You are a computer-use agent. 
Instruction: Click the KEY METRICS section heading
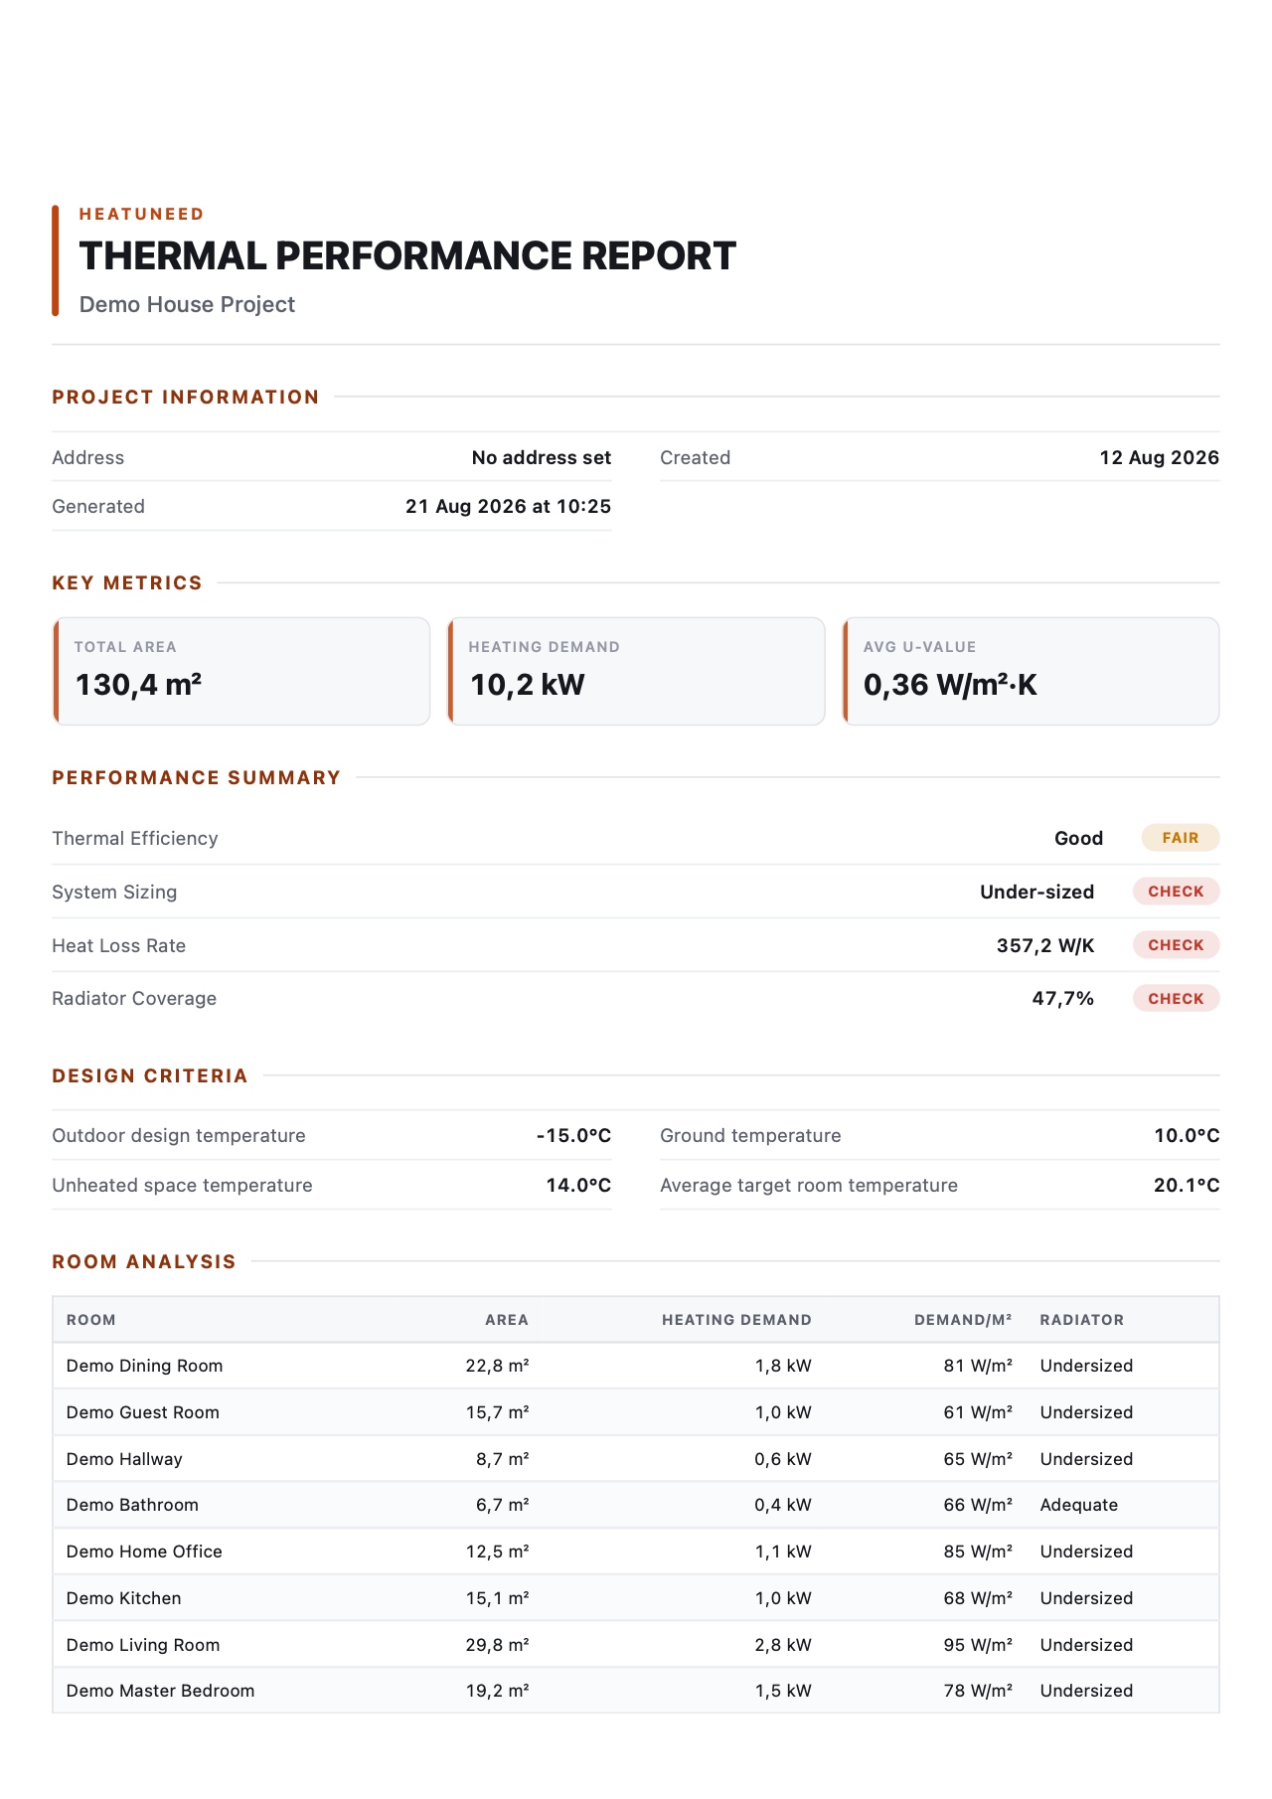click(x=127, y=582)
